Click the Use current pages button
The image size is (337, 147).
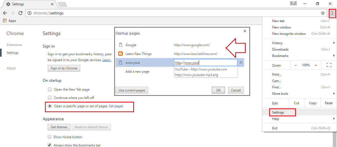[132, 90]
